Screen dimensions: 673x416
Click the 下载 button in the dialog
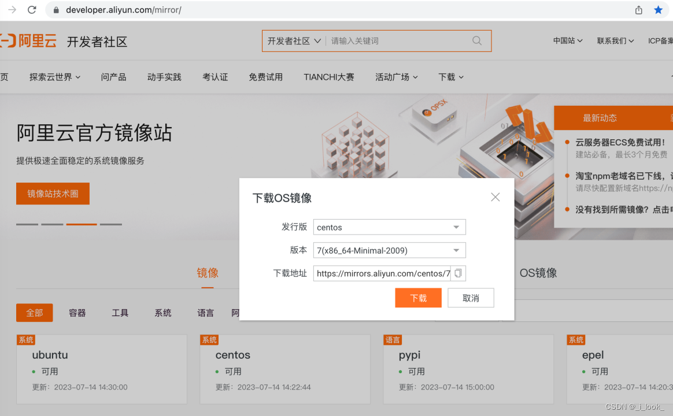tap(418, 298)
